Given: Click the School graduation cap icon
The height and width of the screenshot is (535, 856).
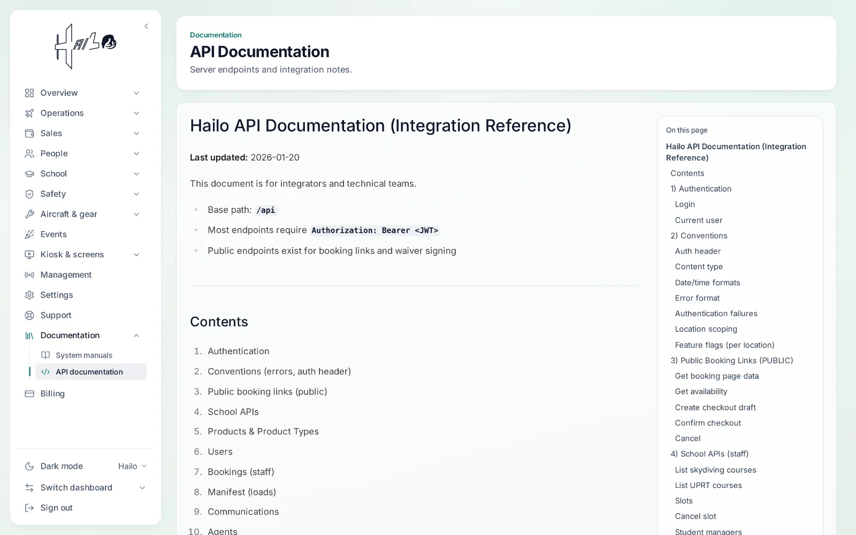Looking at the screenshot, I should [x=29, y=174].
